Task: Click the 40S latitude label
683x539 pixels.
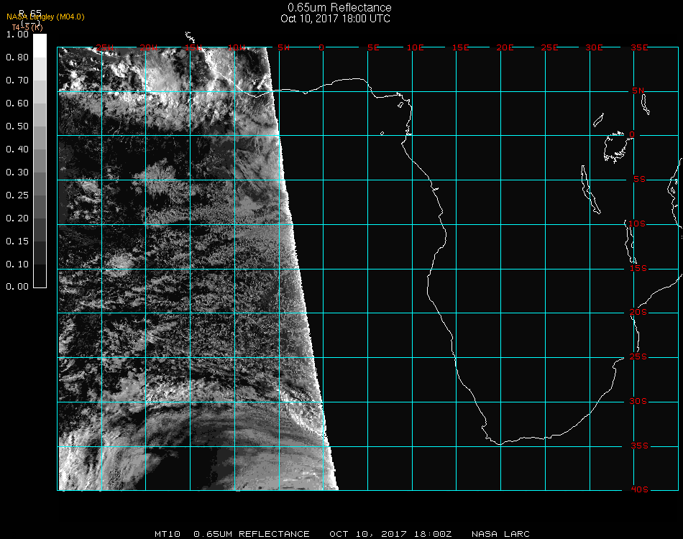Action: (x=639, y=490)
